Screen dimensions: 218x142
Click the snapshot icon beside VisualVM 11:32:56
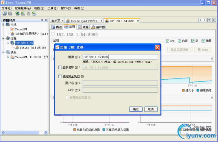(x=12, y=57)
